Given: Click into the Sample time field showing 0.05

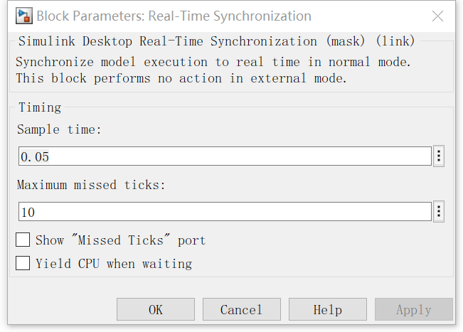Looking at the screenshot, I should (x=225, y=156).
